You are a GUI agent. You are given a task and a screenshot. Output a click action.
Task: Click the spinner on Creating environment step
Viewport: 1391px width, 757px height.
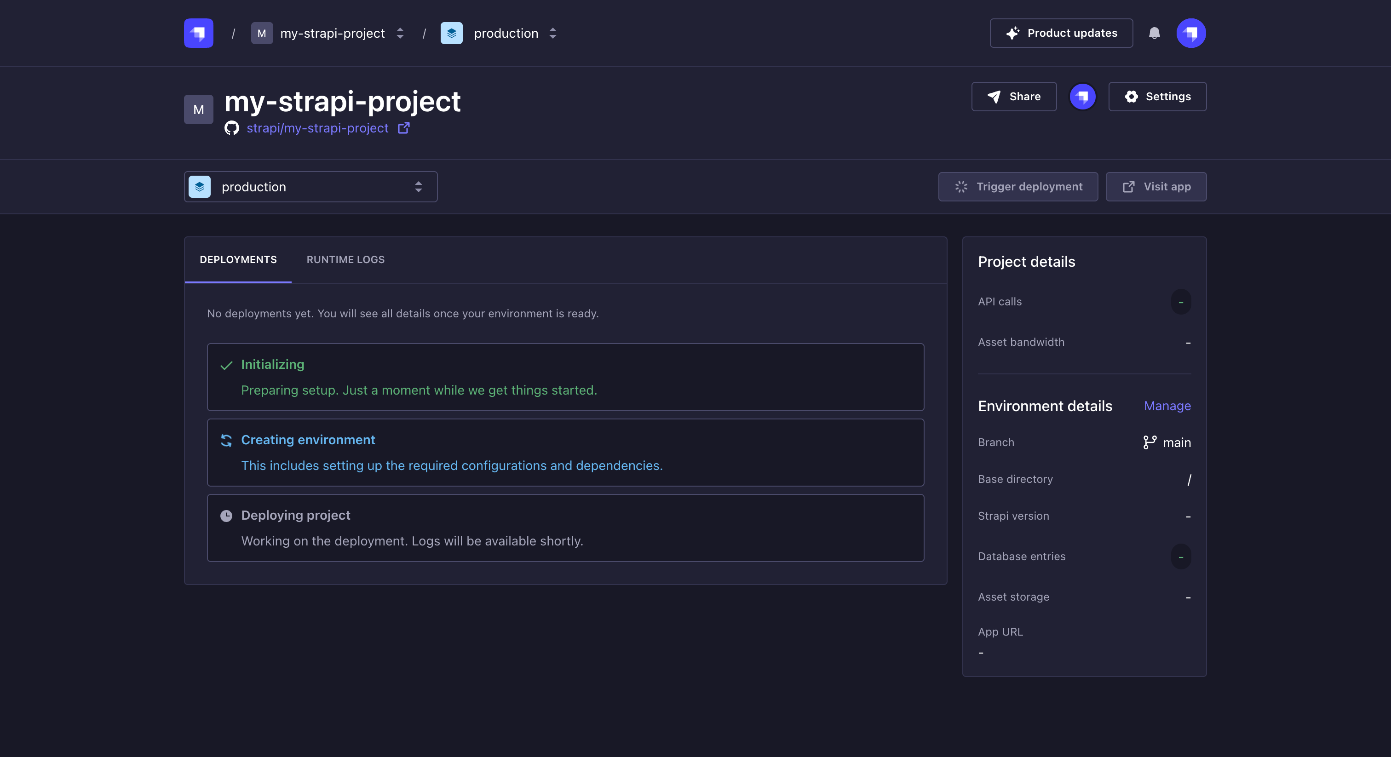click(226, 441)
